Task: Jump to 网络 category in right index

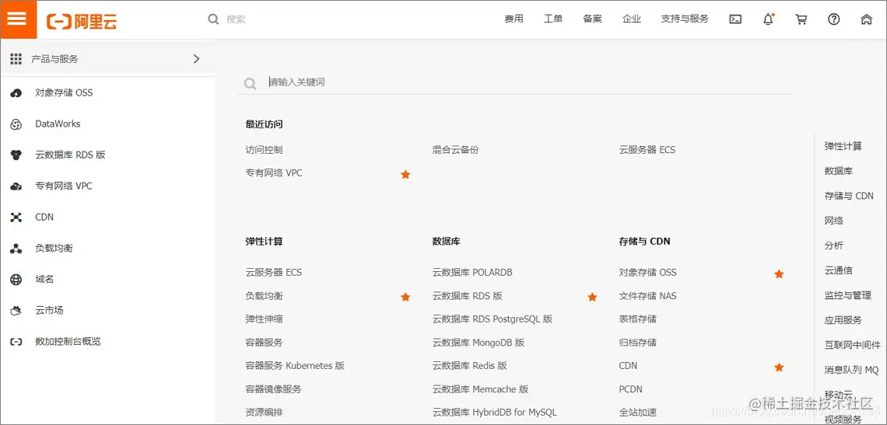Action: [834, 221]
